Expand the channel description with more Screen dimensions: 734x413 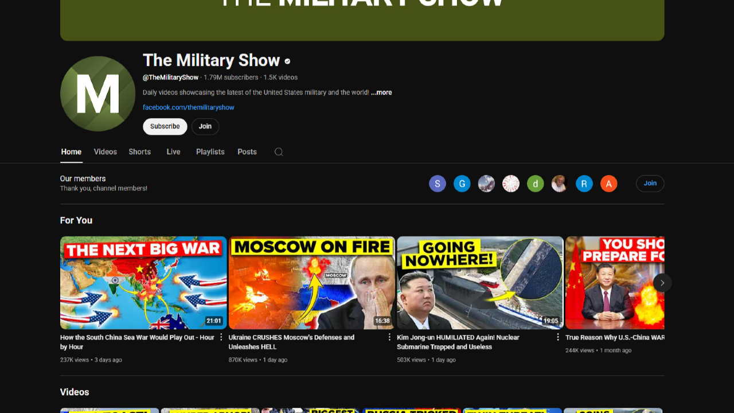(381, 92)
